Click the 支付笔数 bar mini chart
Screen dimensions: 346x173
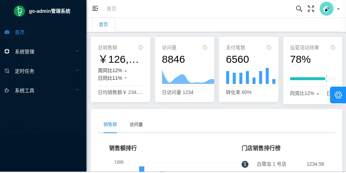(x=251, y=76)
